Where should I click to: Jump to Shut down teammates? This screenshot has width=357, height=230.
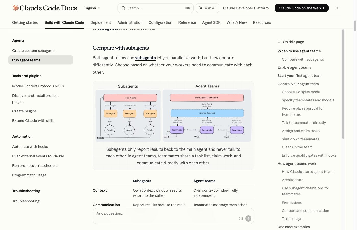300,139
